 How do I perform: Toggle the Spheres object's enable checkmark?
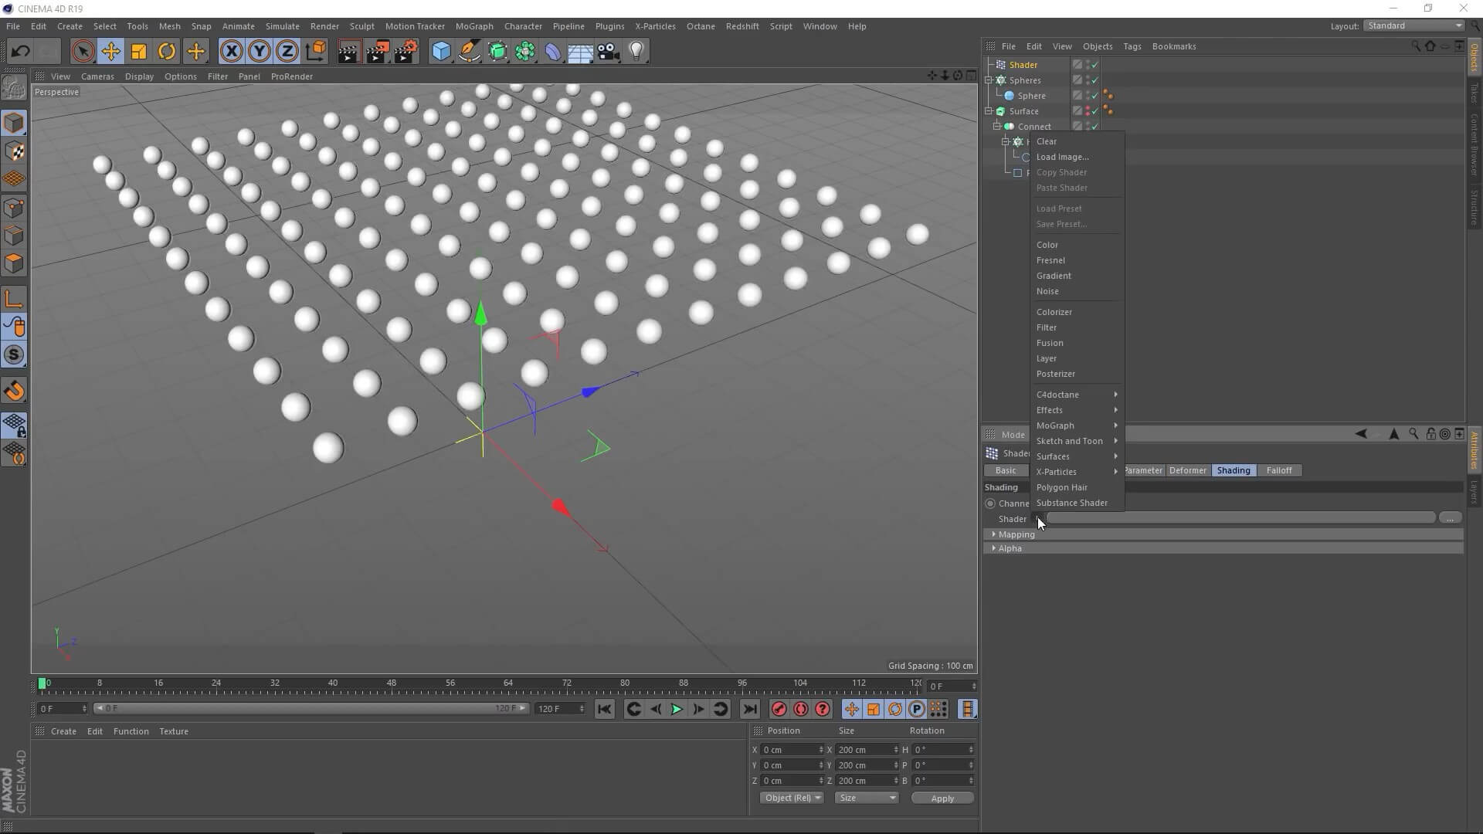(x=1094, y=80)
